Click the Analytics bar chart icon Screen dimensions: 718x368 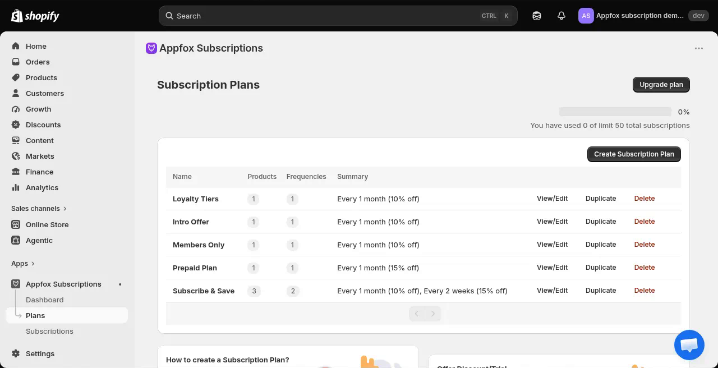[16, 187]
